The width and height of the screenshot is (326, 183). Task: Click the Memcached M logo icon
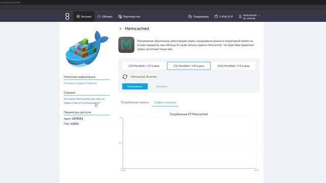[126, 45]
